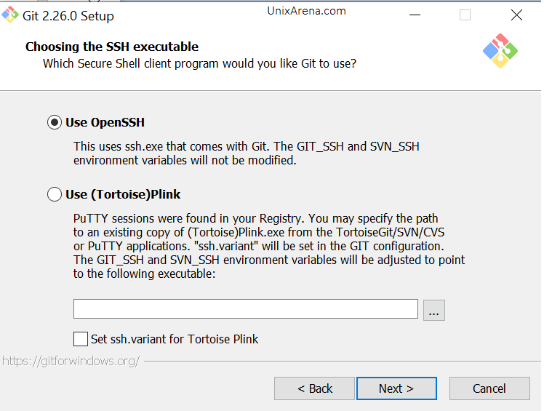This screenshot has height=411, width=544.
Task: Minimize the Git Setup window
Action: [415, 15]
